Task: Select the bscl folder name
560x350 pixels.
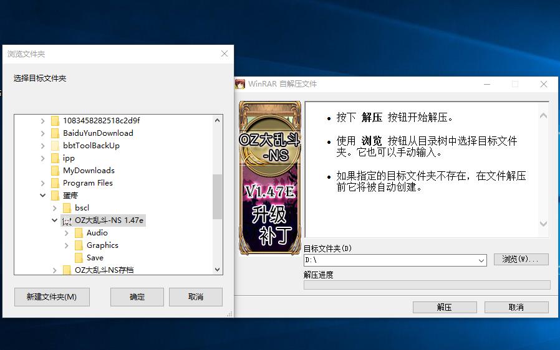Action: coord(82,208)
